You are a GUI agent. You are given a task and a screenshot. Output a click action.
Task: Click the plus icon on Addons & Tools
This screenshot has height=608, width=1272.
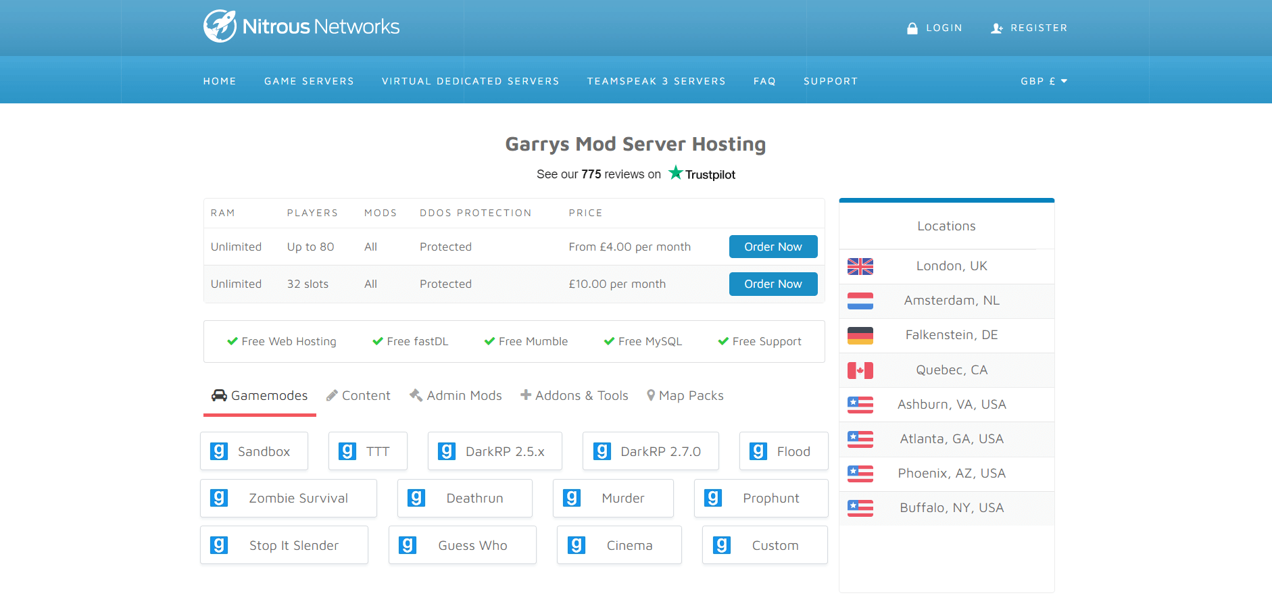click(526, 395)
